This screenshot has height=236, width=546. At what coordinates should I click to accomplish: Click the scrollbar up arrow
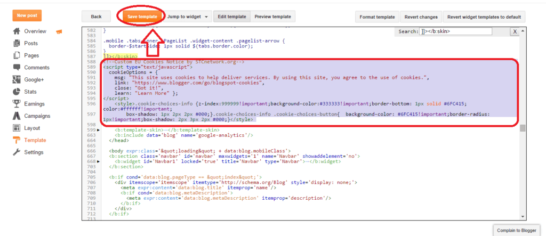[x=523, y=30]
